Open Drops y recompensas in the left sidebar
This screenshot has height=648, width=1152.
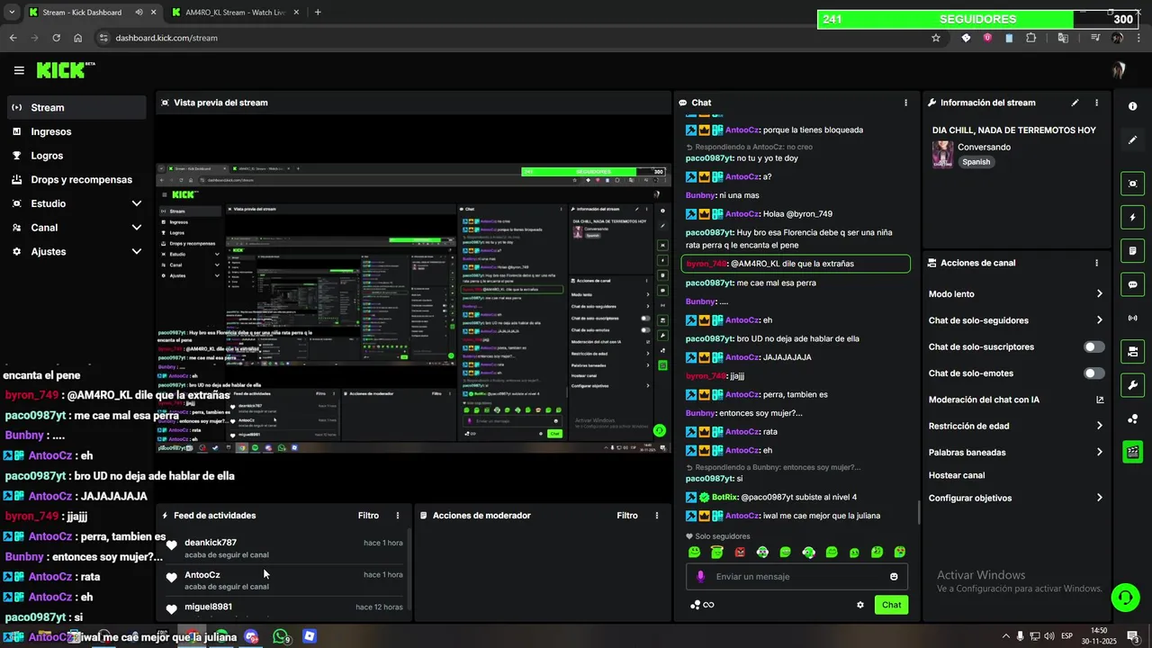76,179
